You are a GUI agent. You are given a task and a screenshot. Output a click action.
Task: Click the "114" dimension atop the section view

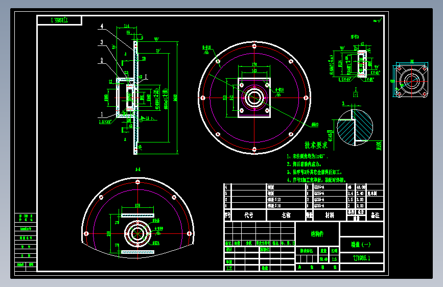pyautogui.click(x=127, y=26)
